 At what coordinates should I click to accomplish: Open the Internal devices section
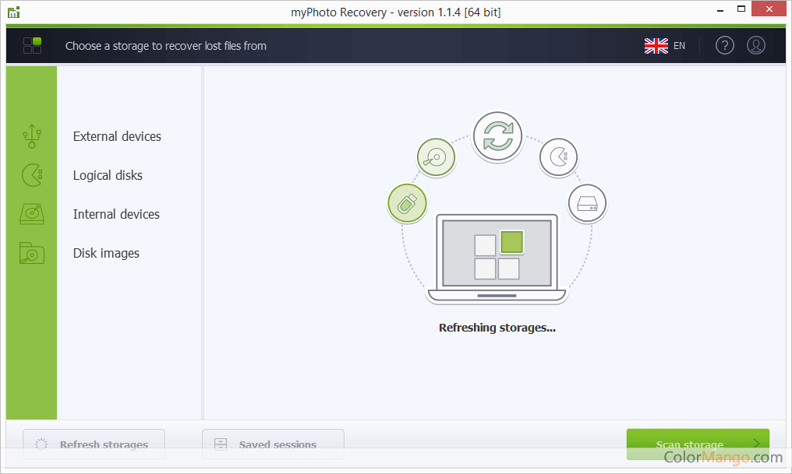coord(116,214)
